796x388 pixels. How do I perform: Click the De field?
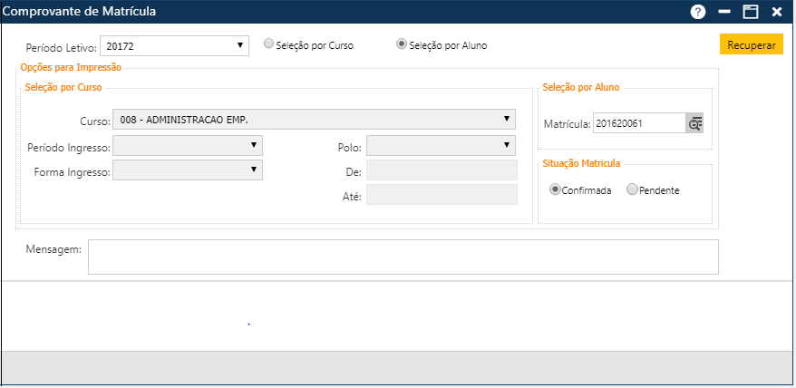[442, 170]
